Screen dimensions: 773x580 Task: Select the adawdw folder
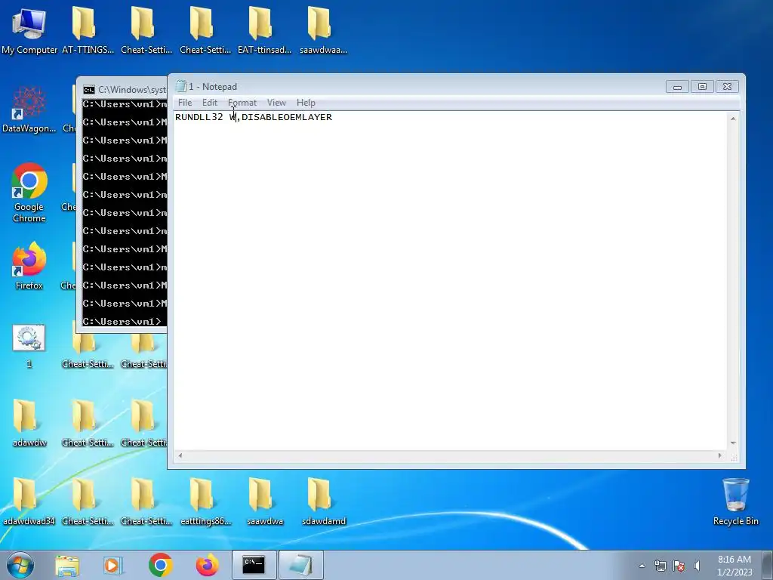tap(29, 423)
